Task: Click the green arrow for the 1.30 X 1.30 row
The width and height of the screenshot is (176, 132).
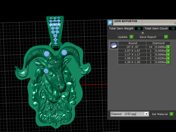Action: tap(168, 62)
